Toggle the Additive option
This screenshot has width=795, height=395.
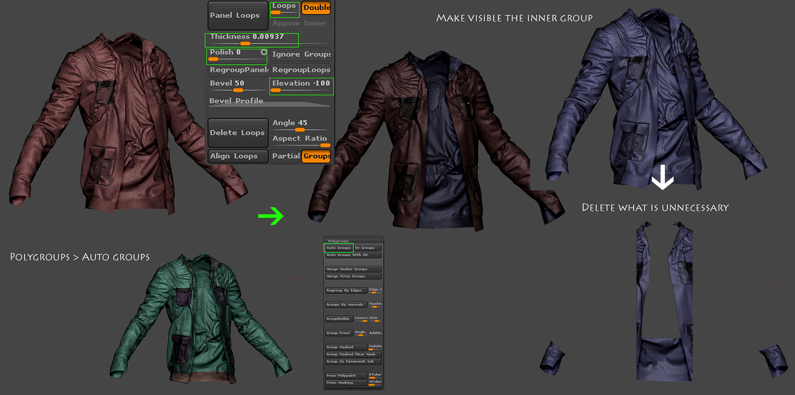[x=375, y=333]
